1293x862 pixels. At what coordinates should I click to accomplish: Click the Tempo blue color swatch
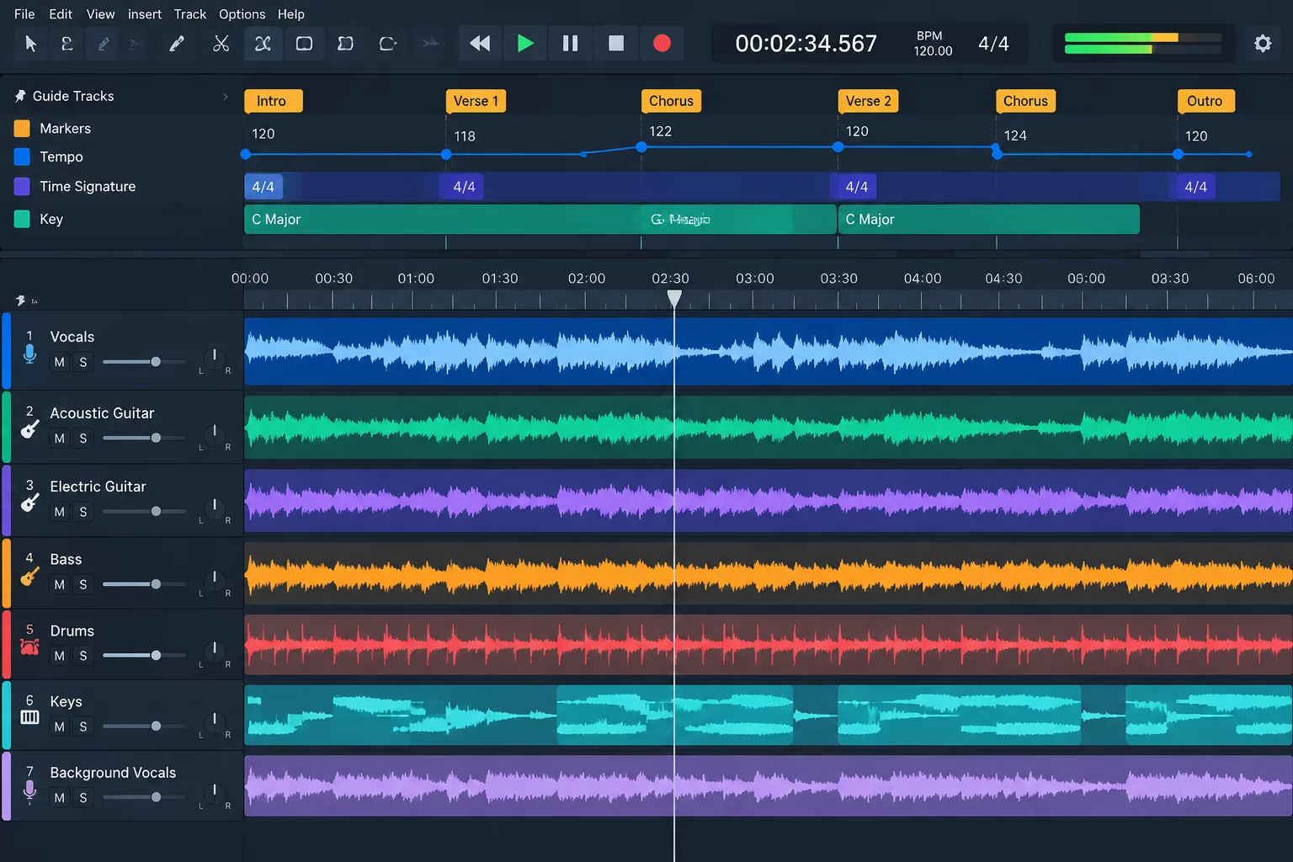pos(22,157)
